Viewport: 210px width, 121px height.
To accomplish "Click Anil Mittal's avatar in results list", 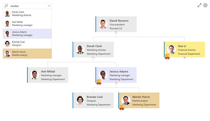I will [8, 24].
